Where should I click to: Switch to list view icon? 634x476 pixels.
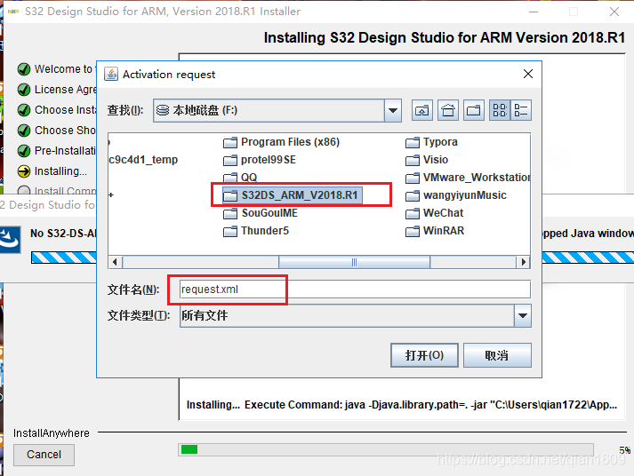pyautogui.click(x=500, y=111)
